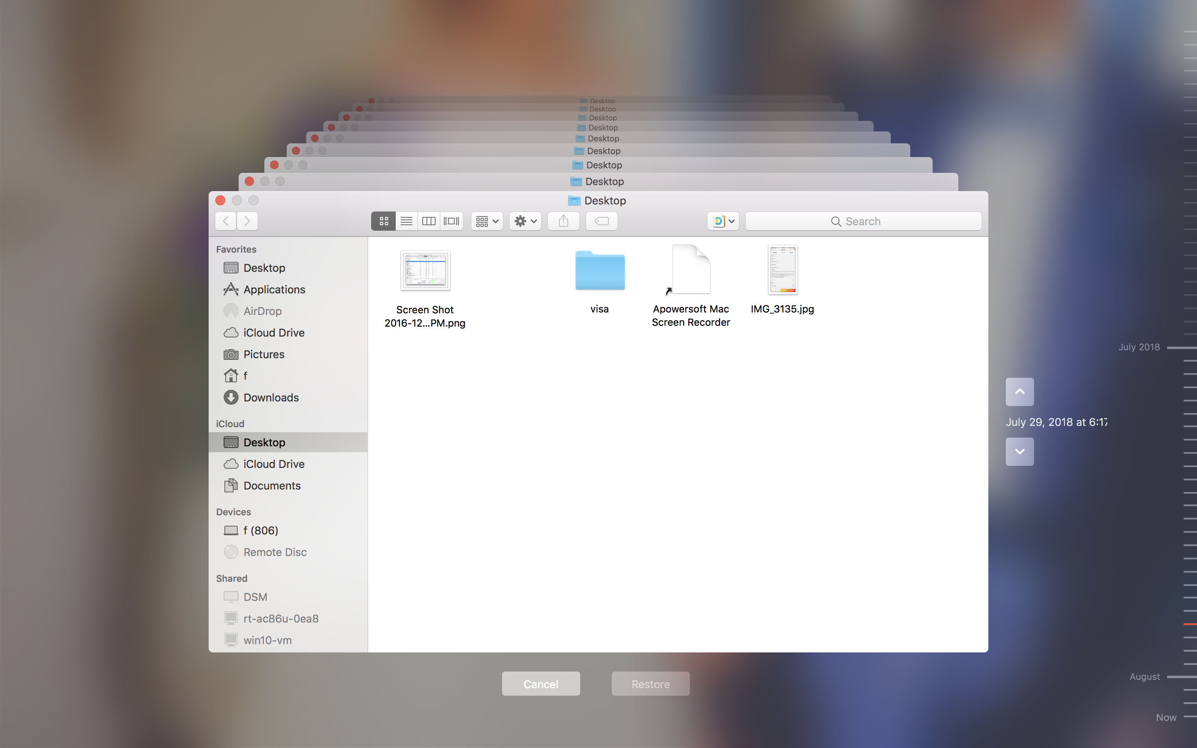1197x748 pixels.
Task: Click the Edit Tags icon
Action: point(601,221)
